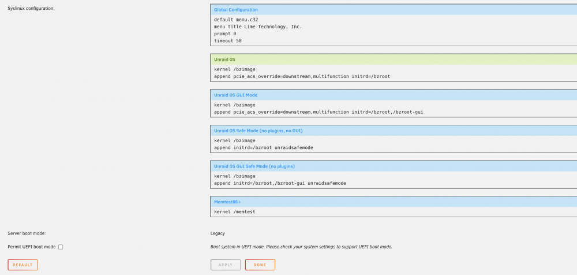This screenshot has width=577, height=275.
Task: Click the 'Legacy' boot mode value
Action: coord(218,233)
